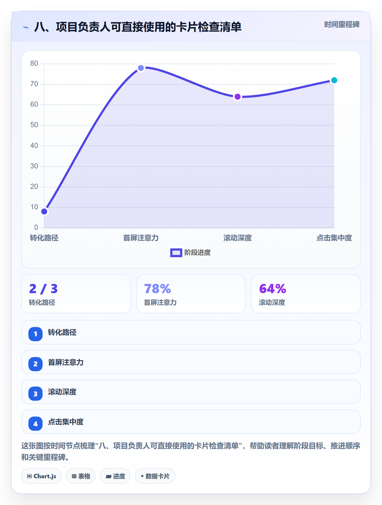Click the card title 八、项目负责人可直接使用的卡片检查清单

pyautogui.click(x=138, y=27)
